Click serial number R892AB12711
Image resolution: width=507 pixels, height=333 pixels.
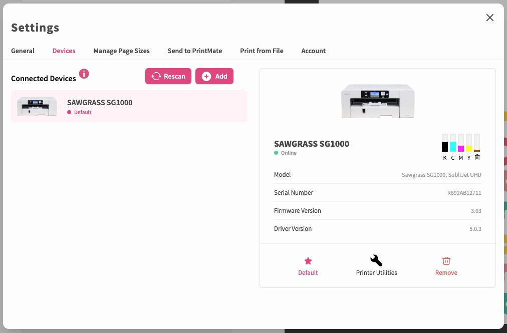(464, 193)
